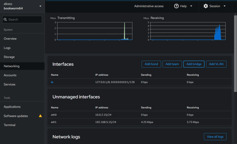Expand the Help dropdown arrow
This screenshot has height=144, width=237.
pos(191,6)
